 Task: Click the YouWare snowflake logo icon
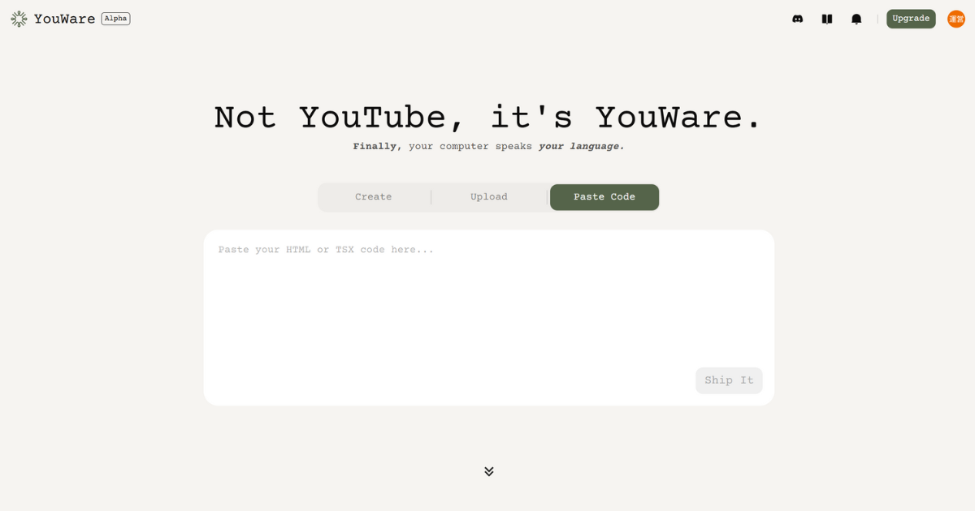(x=19, y=19)
